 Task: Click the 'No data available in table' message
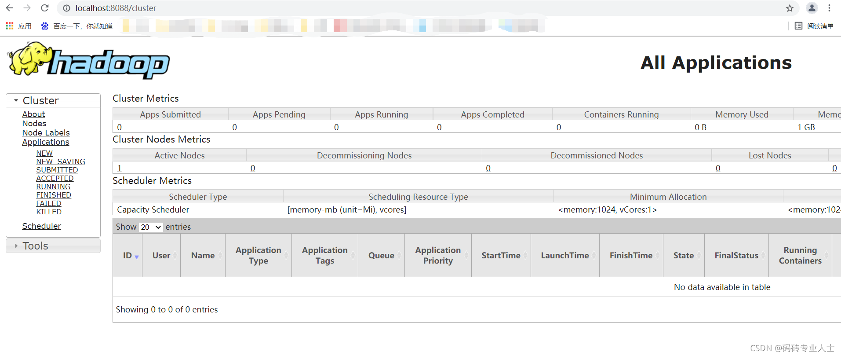point(722,287)
